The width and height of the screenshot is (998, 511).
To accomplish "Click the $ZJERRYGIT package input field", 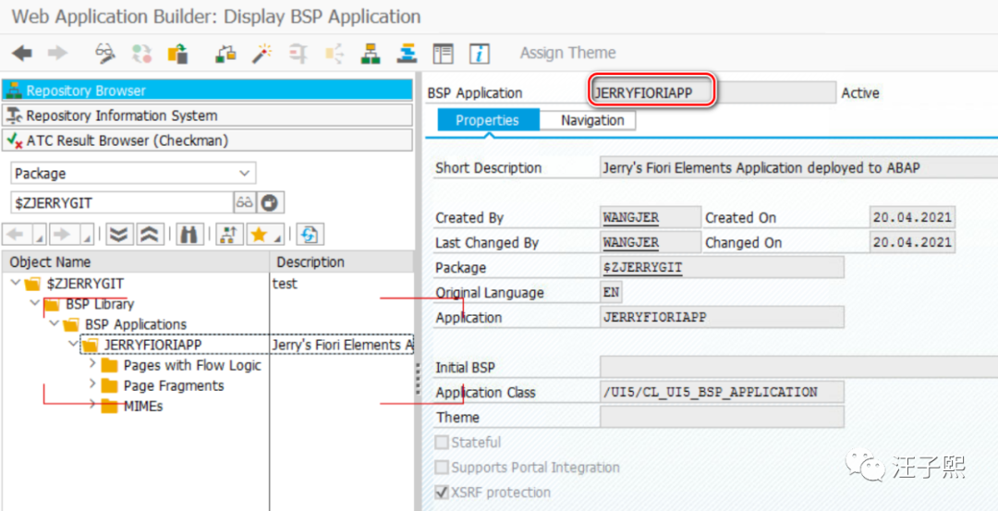I will [x=122, y=203].
